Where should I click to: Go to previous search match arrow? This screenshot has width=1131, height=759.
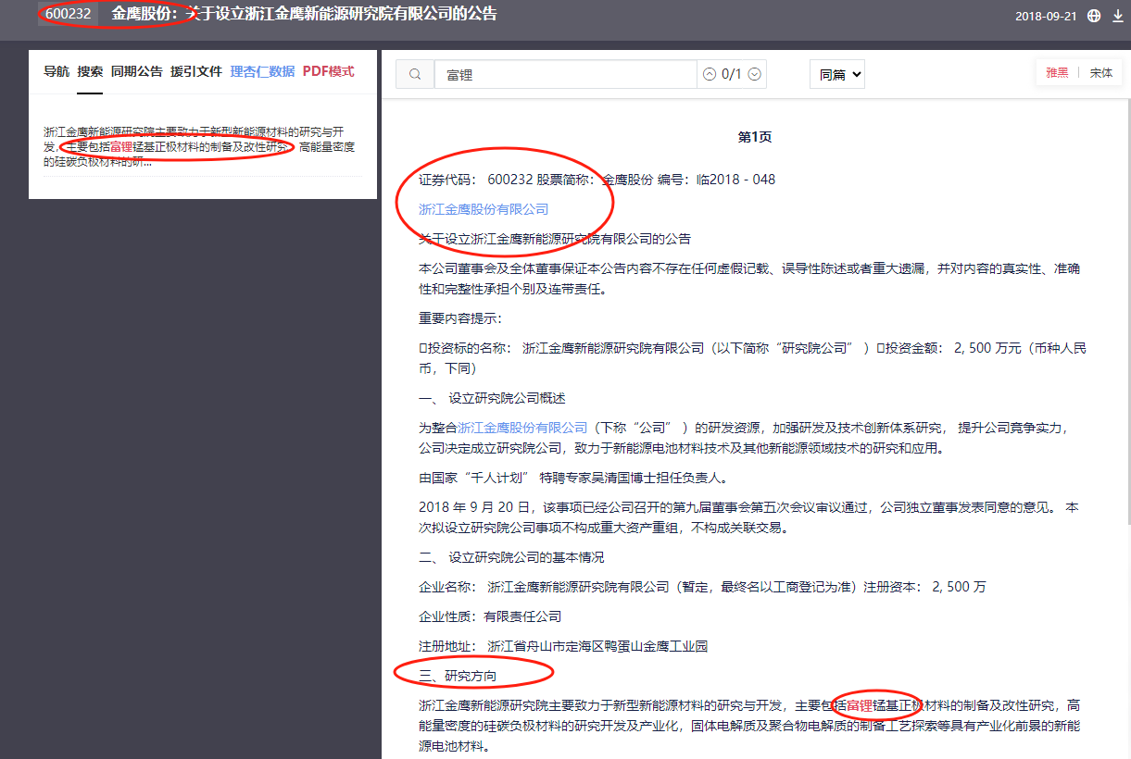pos(710,75)
